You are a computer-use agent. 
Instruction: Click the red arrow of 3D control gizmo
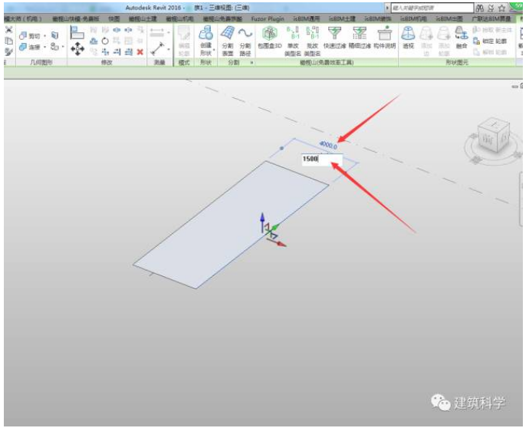pyautogui.click(x=278, y=242)
